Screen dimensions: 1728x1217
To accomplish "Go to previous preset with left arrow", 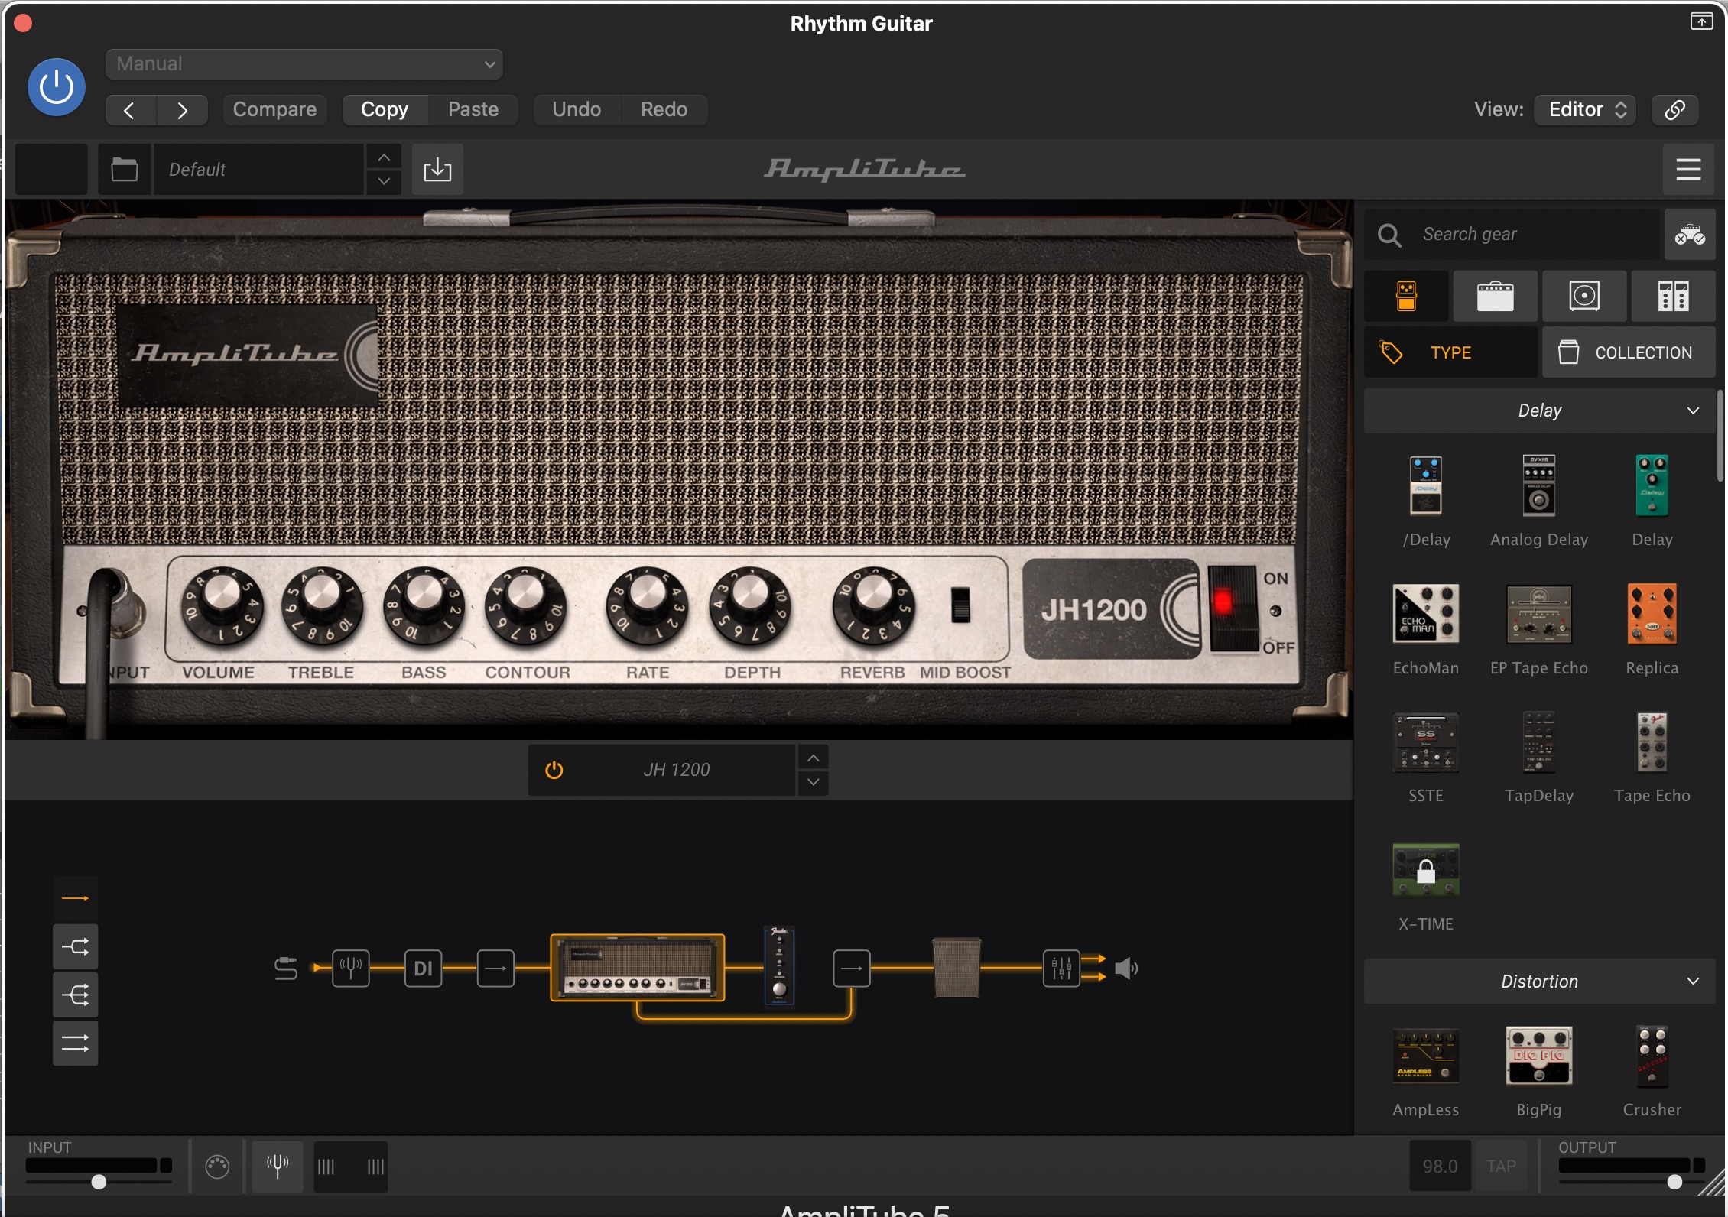I will point(130,110).
